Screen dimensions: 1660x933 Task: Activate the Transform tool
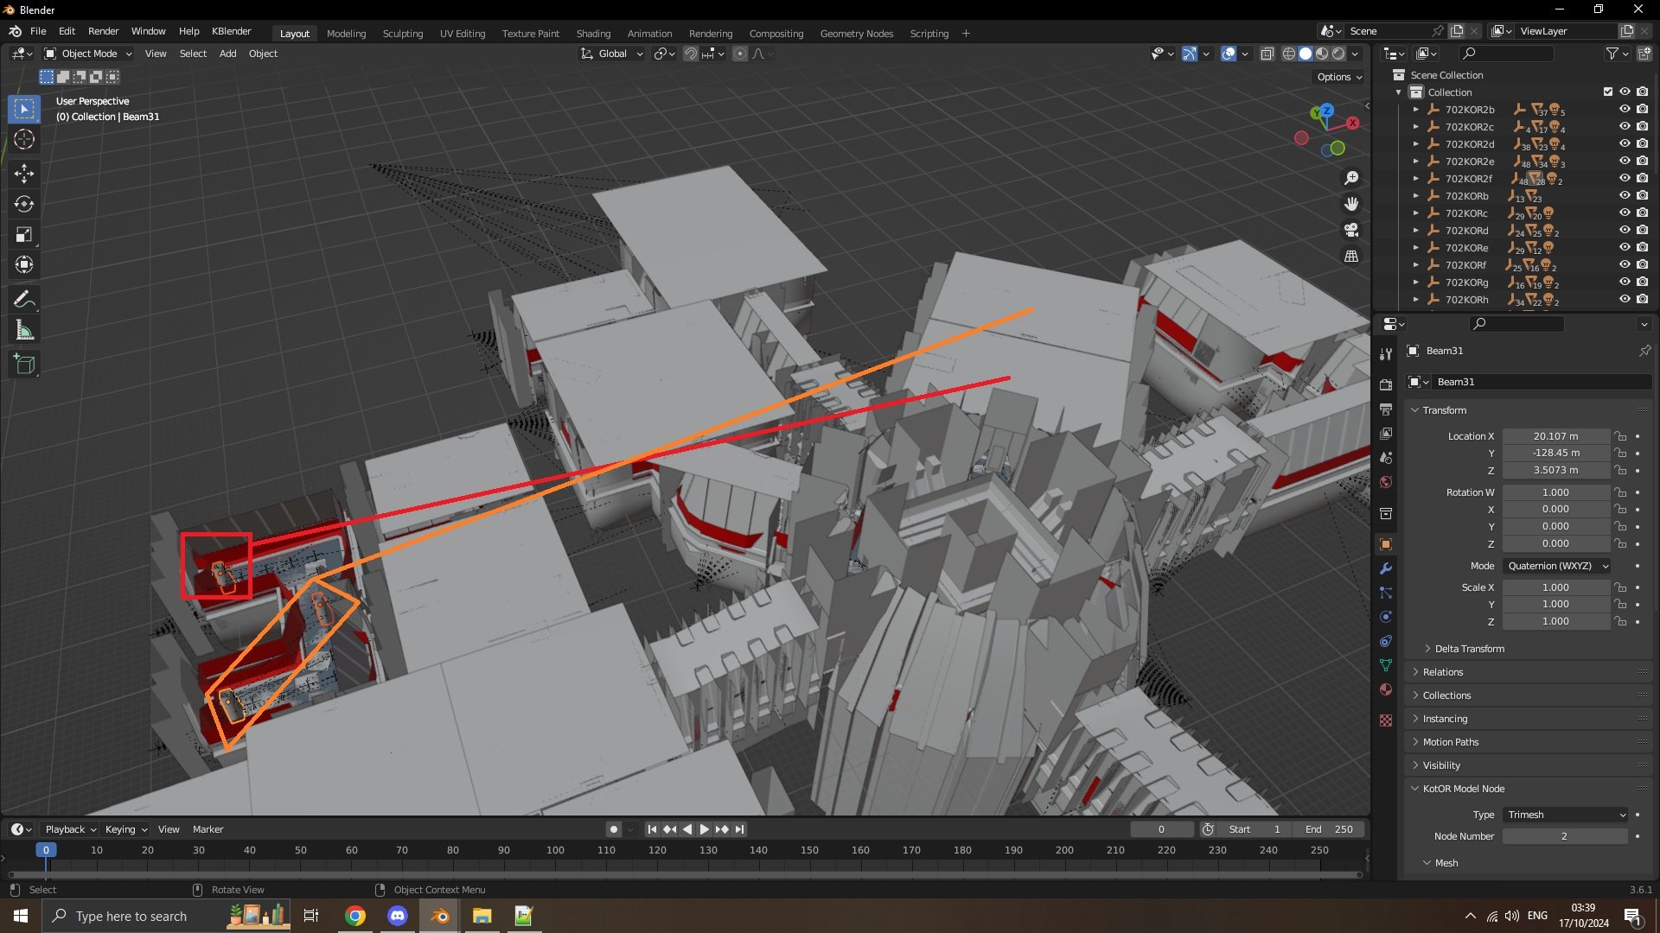click(24, 264)
